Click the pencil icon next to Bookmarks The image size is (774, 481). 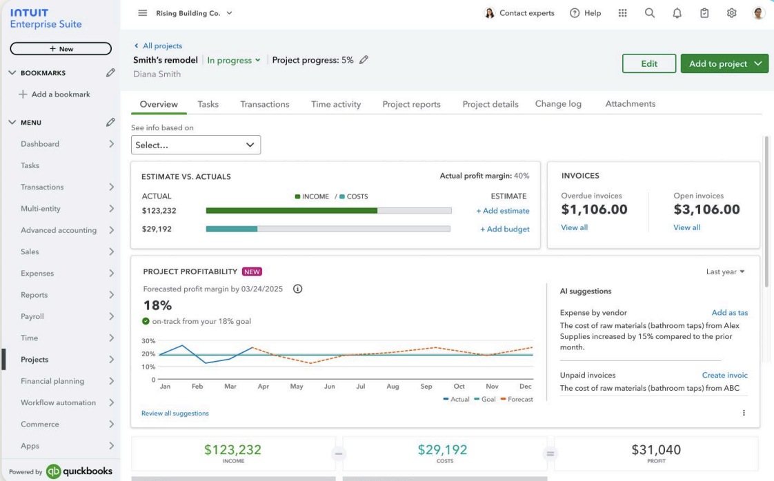point(110,72)
